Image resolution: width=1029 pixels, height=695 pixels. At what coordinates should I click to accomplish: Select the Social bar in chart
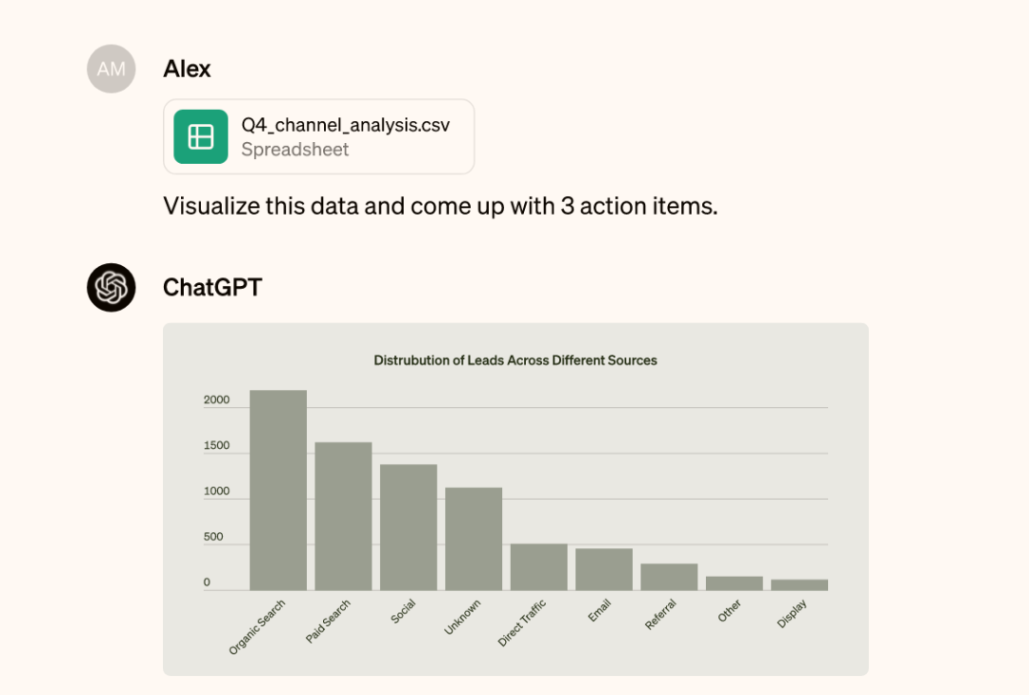pyautogui.click(x=408, y=527)
